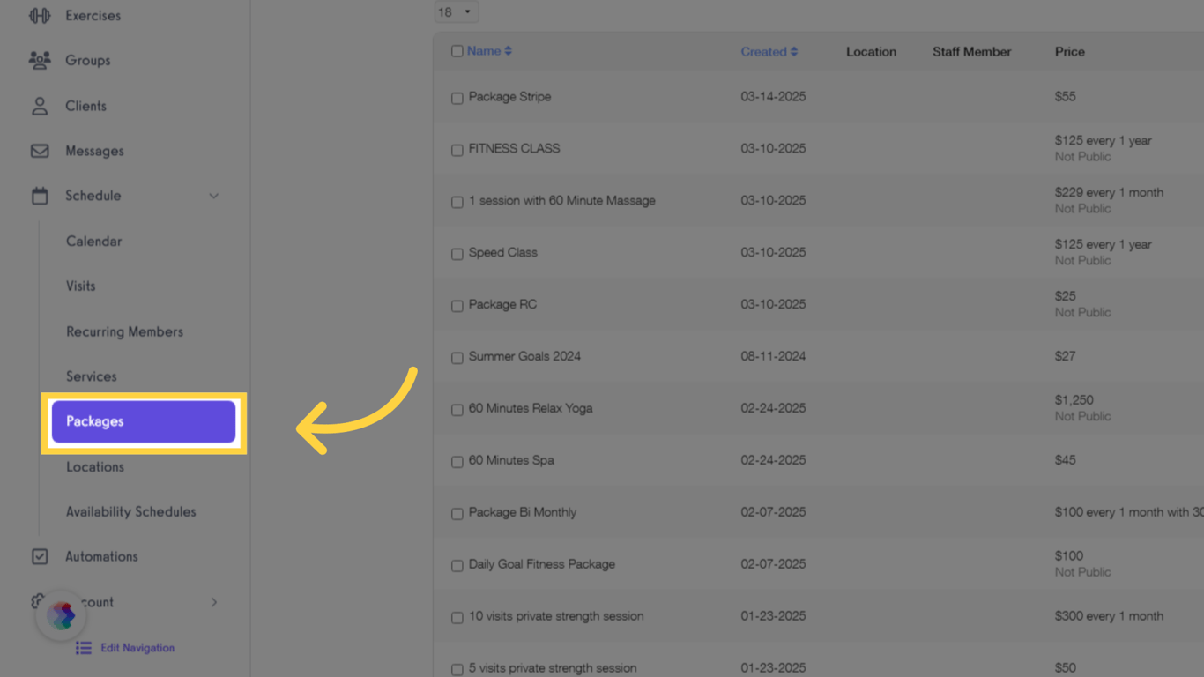Click the 03-14-2025 created date
The image size is (1204, 677).
773,97
